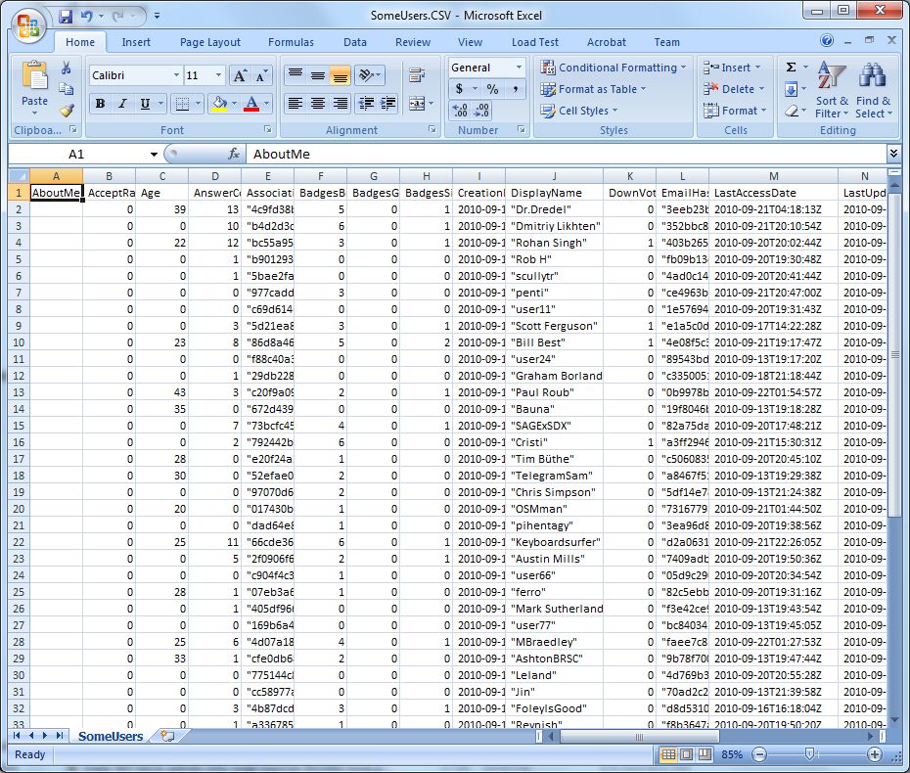
Task: Align text right
Action: click(x=341, y=104)
